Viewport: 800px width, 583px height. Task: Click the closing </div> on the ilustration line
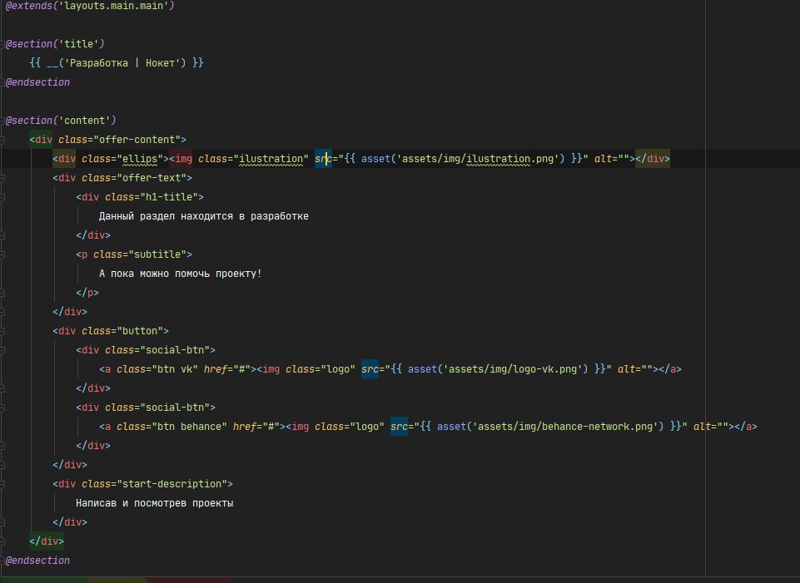[652, 159]
